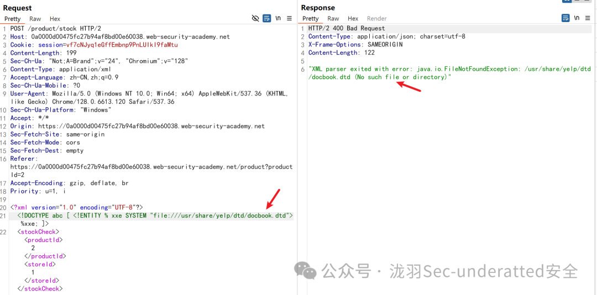The height and width of the screenshot is (295, 597).
Task: Toggle hidden characters eye icon in Request panel
Action: [x=255, y=18]
